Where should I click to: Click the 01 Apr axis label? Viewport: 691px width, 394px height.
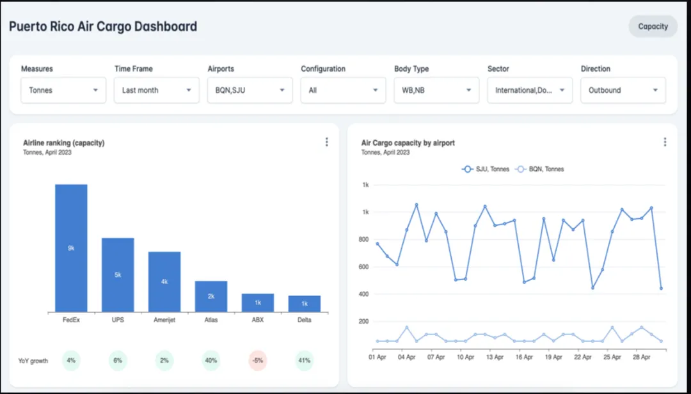pyautogui.click(x=377, y=358)
